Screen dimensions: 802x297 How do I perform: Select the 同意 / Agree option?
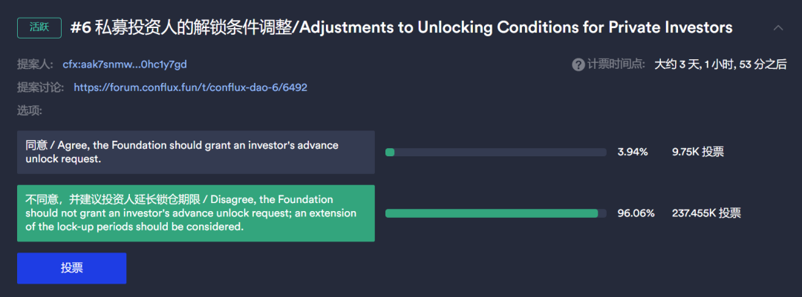(x=196, y=152)
